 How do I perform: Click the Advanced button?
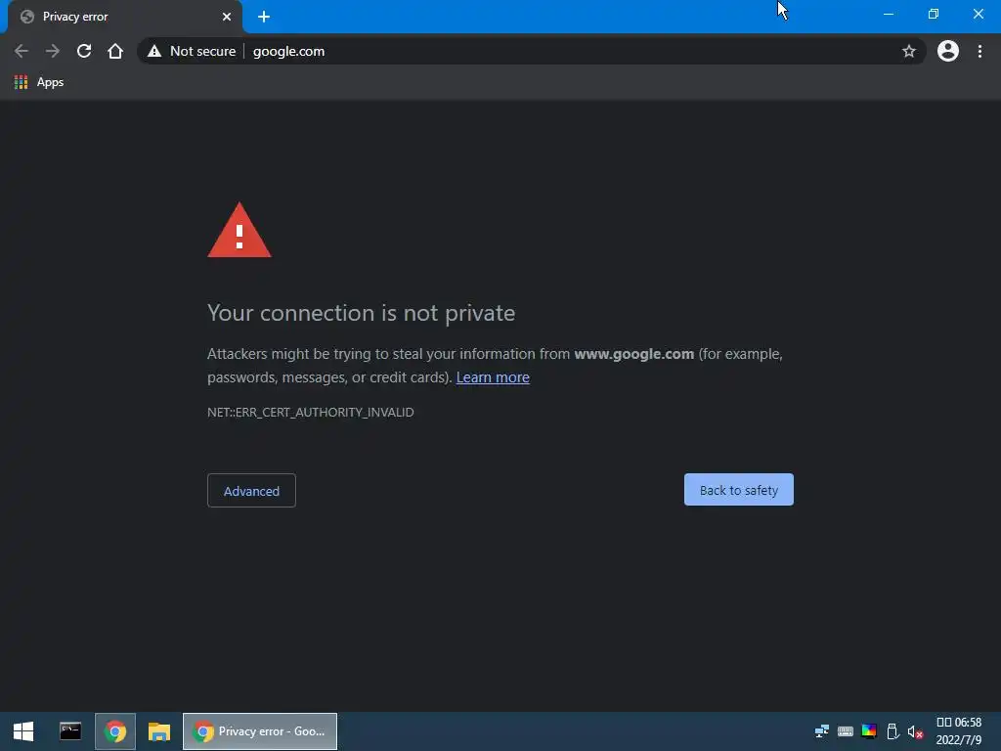(251, 491)
